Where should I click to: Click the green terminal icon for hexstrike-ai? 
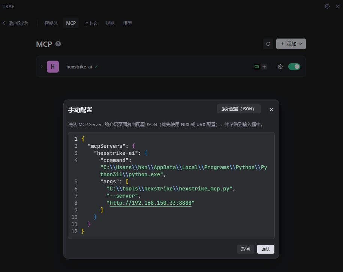pyautogui.click(x=257, y=67)
